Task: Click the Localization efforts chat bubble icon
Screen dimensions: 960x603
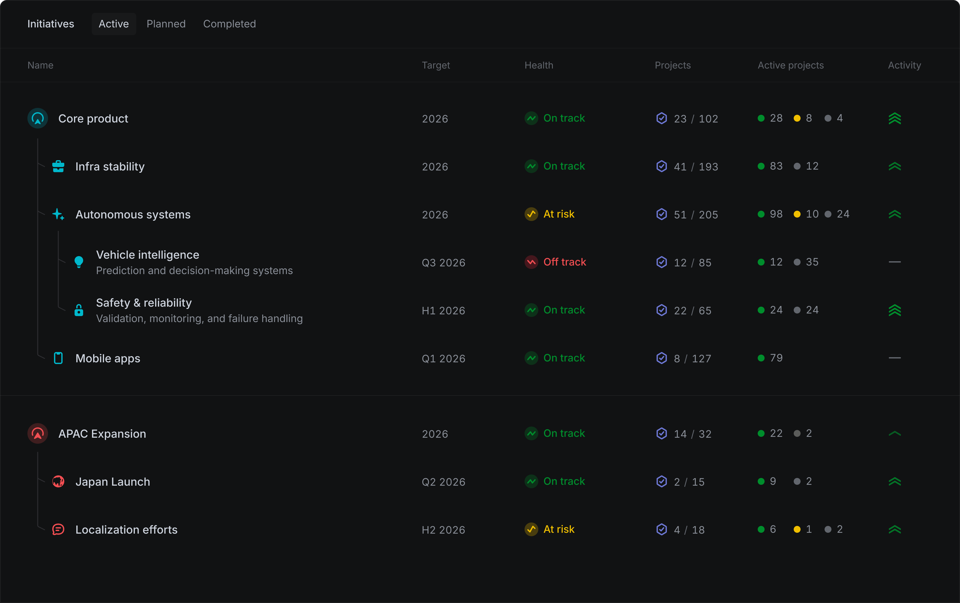Action: (x=58, y=529)
